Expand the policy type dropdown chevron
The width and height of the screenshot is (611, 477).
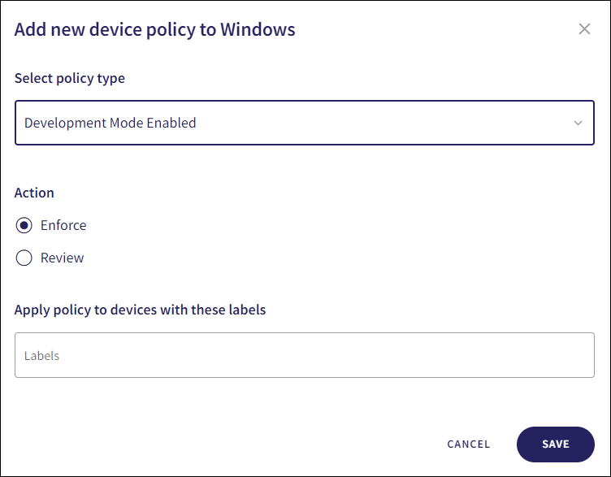tap(578, 124)
